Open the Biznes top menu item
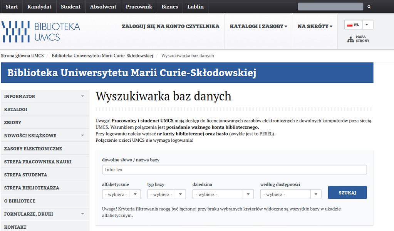This screenshot has width=394, height=231. pyautogui.click(x=169, y=7)
